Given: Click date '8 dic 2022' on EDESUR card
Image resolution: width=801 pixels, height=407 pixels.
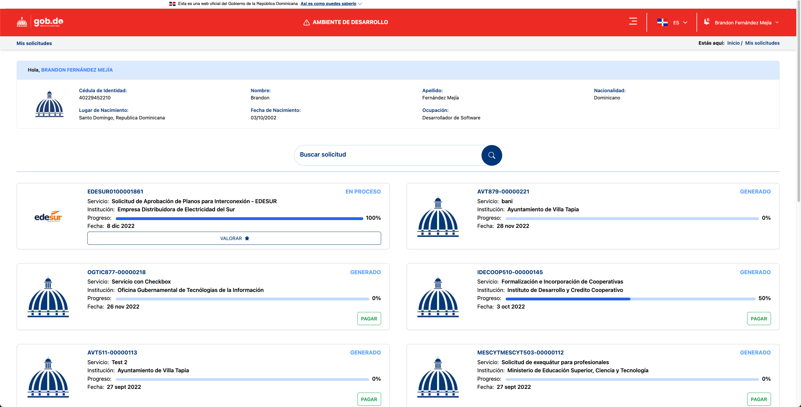Looking at the screenshot, I should 120,226.
